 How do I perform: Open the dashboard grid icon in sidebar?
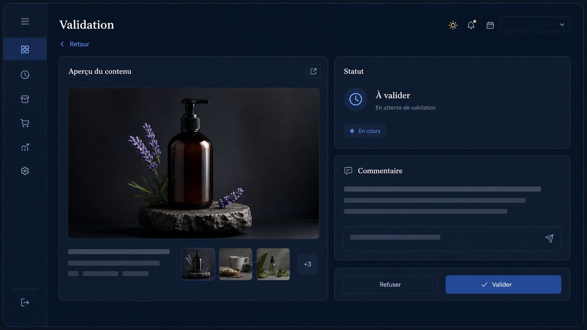coord(25,49)
